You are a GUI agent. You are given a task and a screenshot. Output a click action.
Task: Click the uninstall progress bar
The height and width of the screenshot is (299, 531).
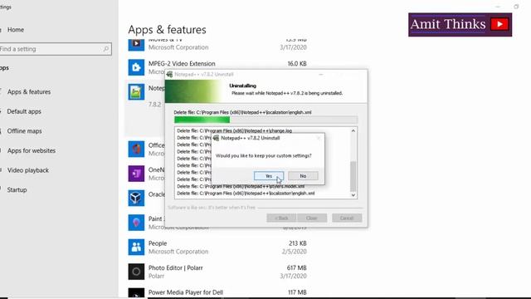tap(265, 120)
